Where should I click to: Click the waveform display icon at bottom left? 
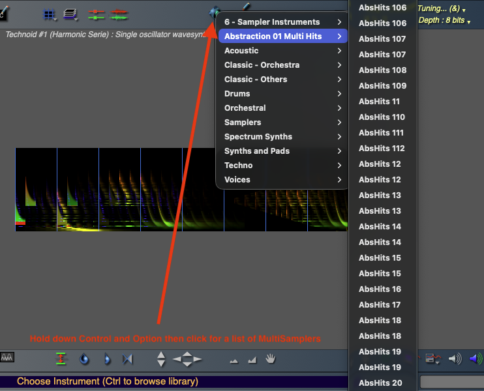tap(7, 357)
